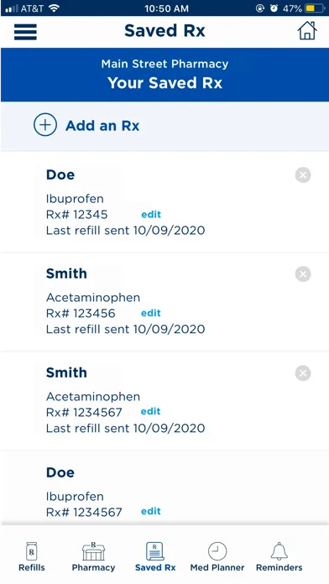The width and height of the screenshot is (329, 584).
Task: Edit Rx# 12345 for Doe
Action: click(151, 215)
